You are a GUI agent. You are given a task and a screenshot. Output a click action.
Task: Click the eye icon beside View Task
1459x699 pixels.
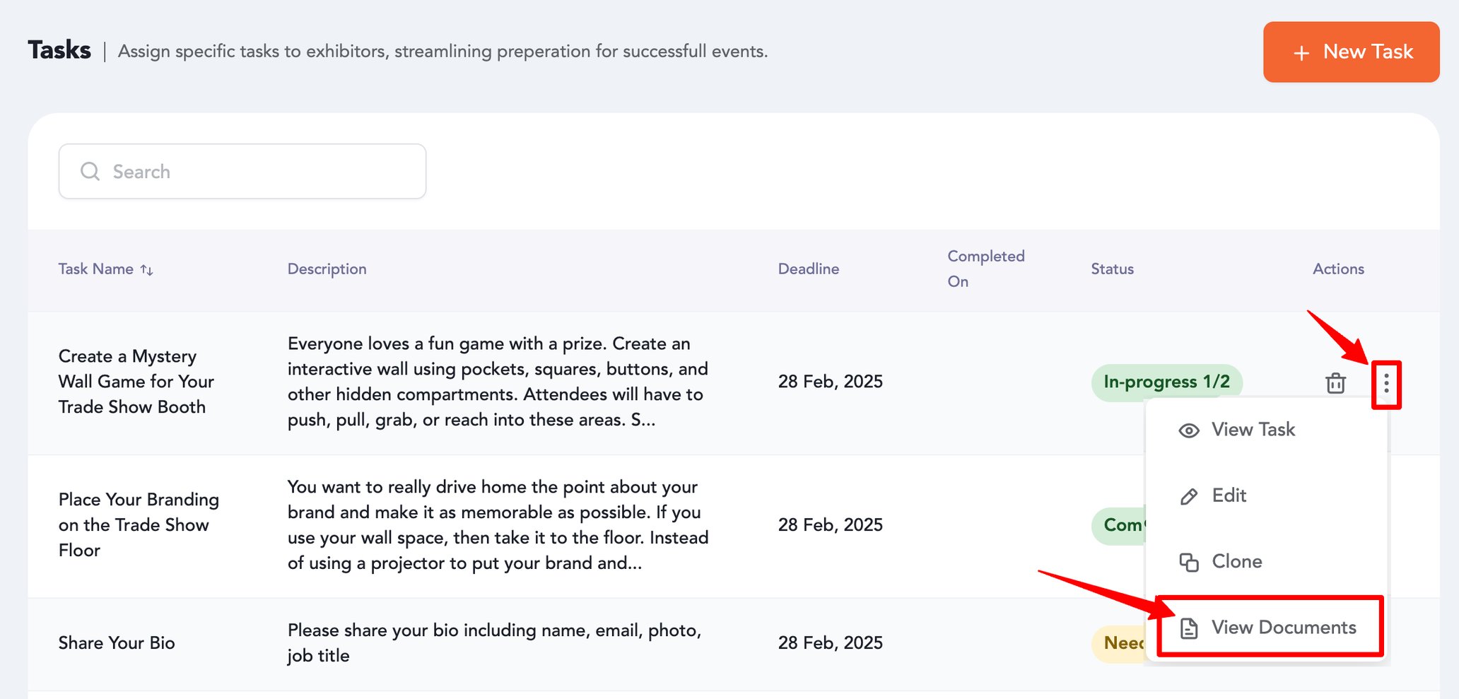click(x=1188, y=430)
